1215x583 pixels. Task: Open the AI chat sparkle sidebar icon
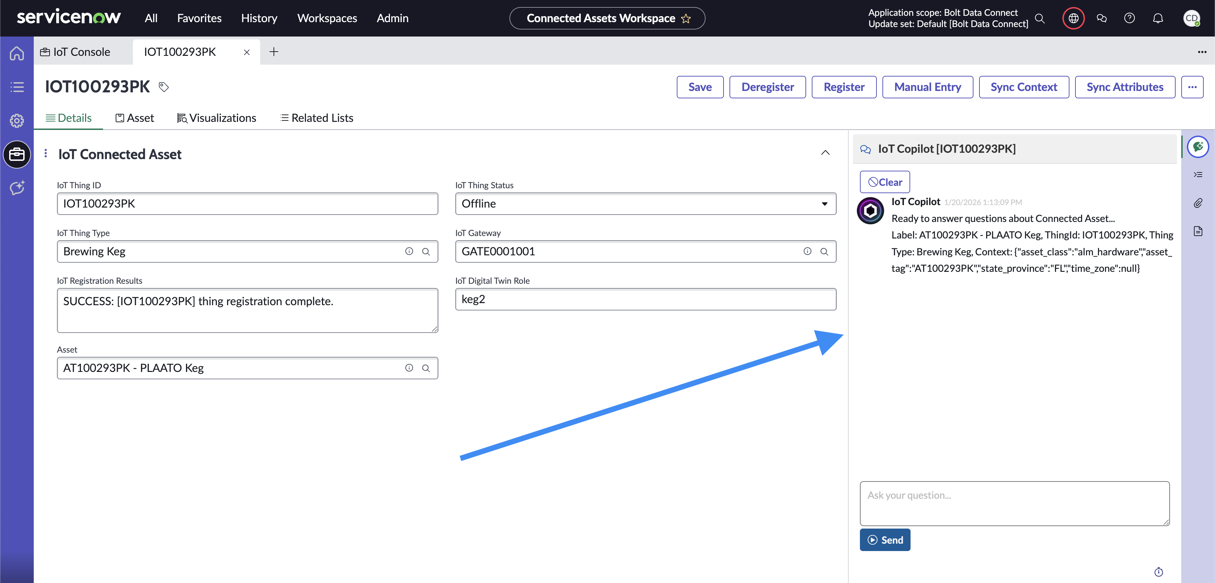pos(17,188)
